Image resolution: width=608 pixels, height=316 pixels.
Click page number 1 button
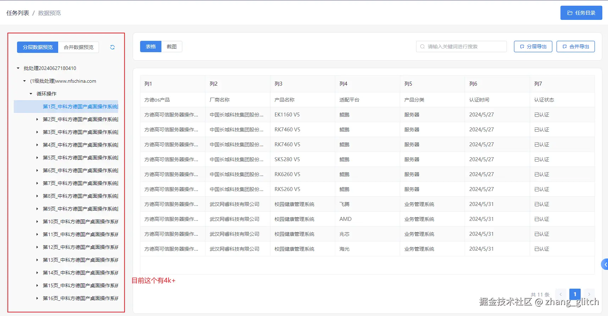coord(575,294)
